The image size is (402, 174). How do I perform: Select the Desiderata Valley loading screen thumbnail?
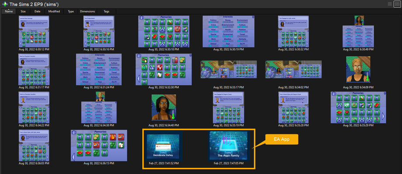click(164, 145)
